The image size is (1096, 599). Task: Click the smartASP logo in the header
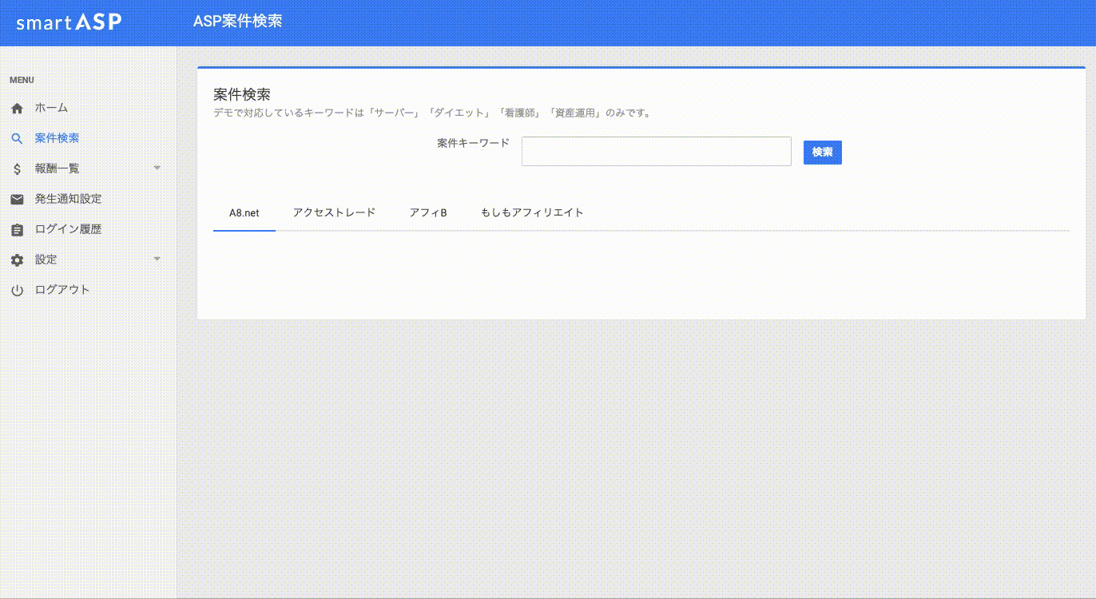click(x=69, y=22)
